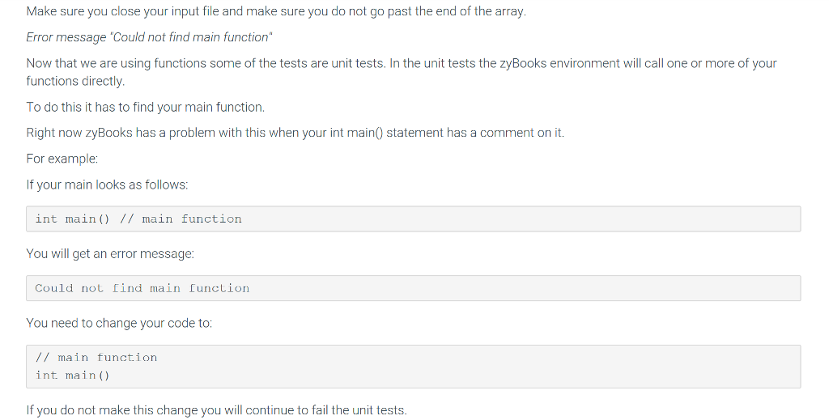Viewport: 829px width, 420px height.
Task: Click 'If your main looks as follows:' text
Action: point(108,185)
